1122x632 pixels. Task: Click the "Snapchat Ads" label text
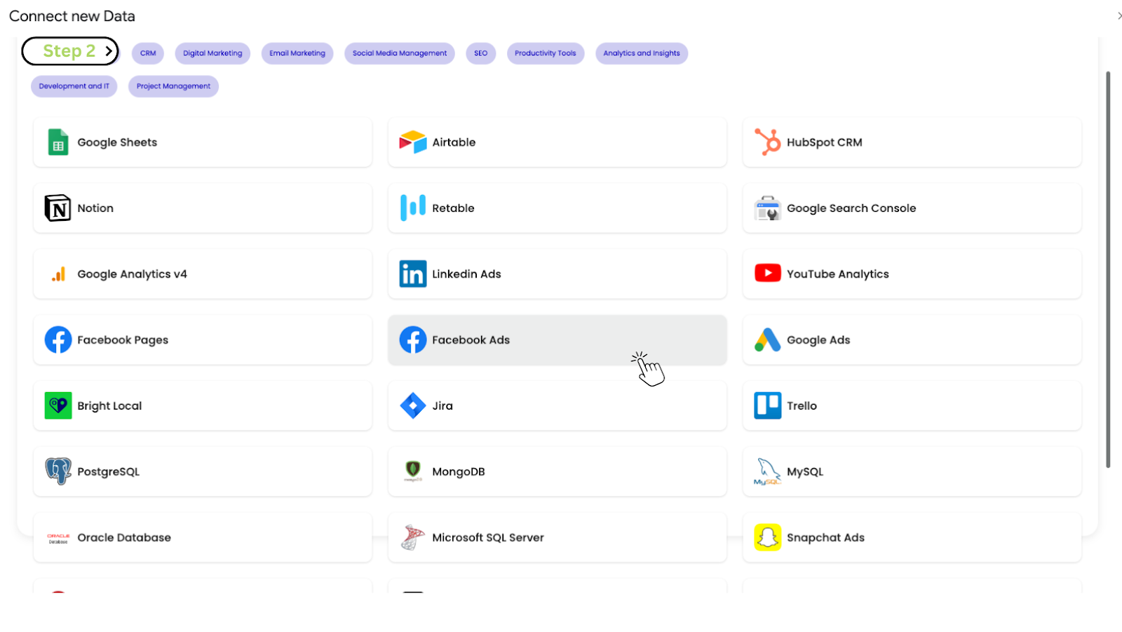(x=825, y=538)
